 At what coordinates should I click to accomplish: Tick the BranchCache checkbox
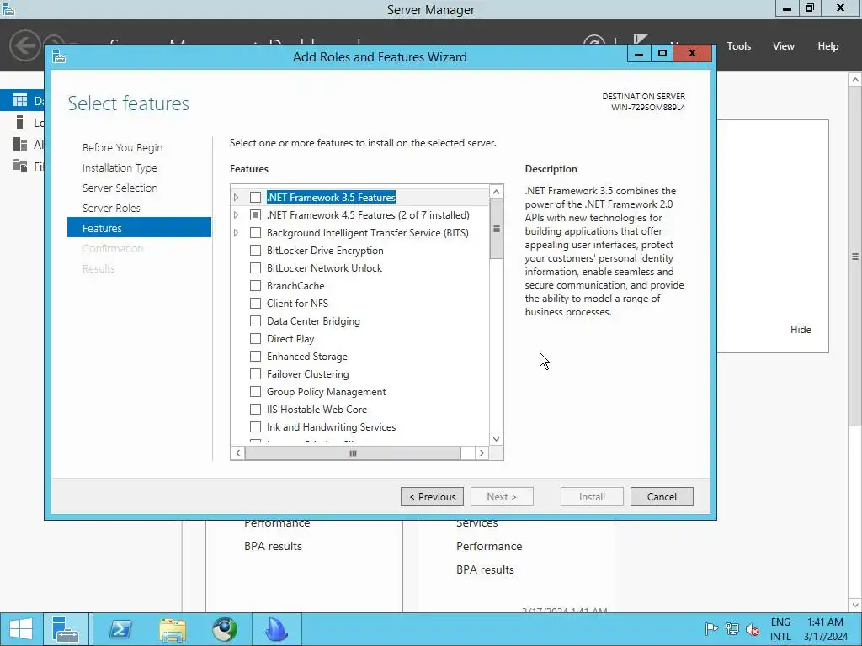pos(255,286)
